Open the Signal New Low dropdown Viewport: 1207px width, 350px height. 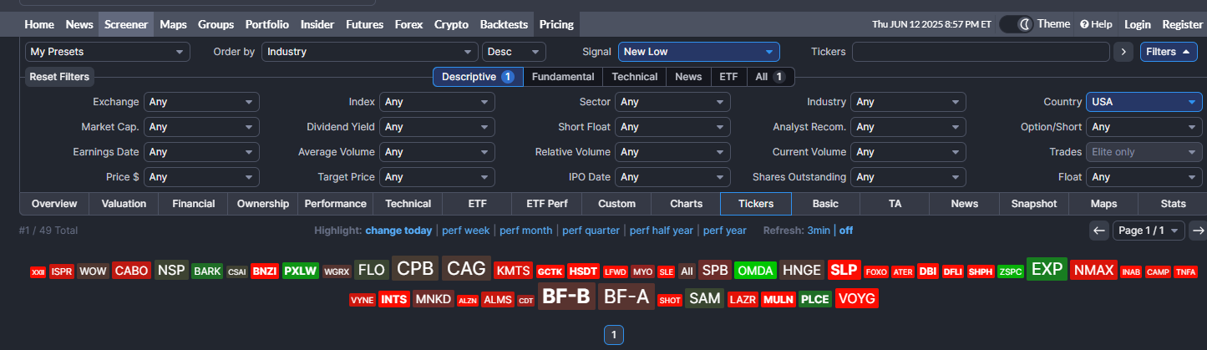[x=699, y=52]
